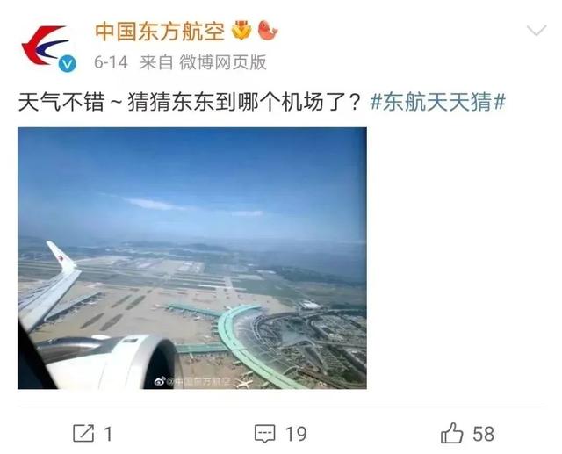Click the blue verified V badge
The width and height of the screenshot is (562, 454).
68,63
